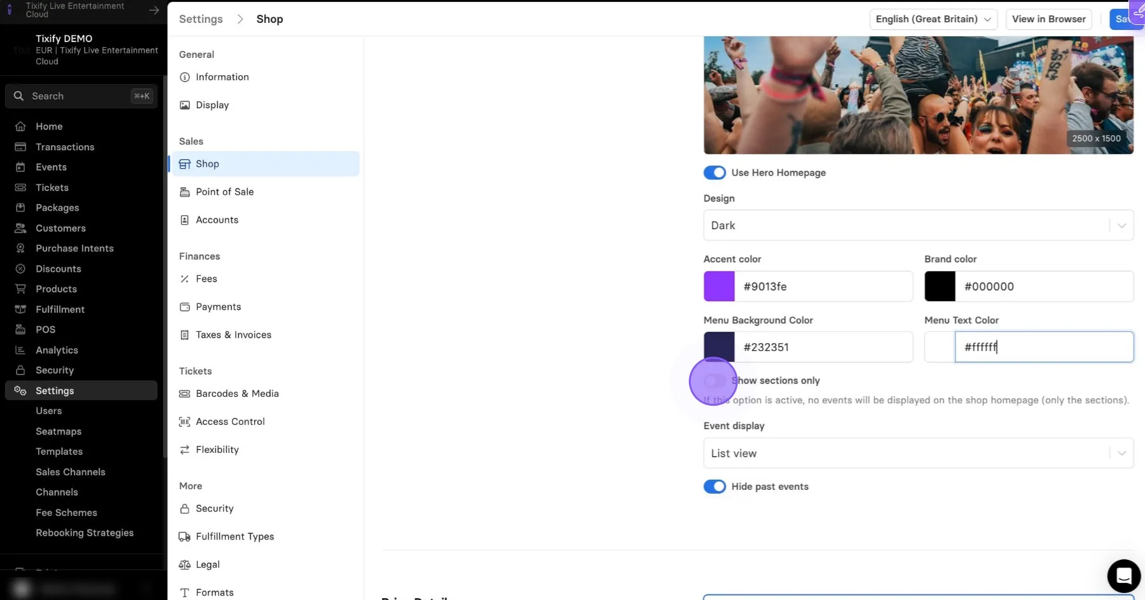Click the Settings breadcrumb link
Viewport: 1145px width, 600px height.
[x=201, y=19]
